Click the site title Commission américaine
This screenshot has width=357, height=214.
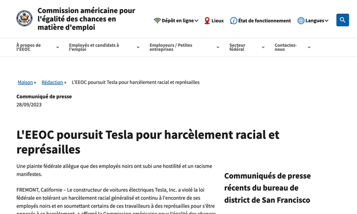(x=86, y=19)
